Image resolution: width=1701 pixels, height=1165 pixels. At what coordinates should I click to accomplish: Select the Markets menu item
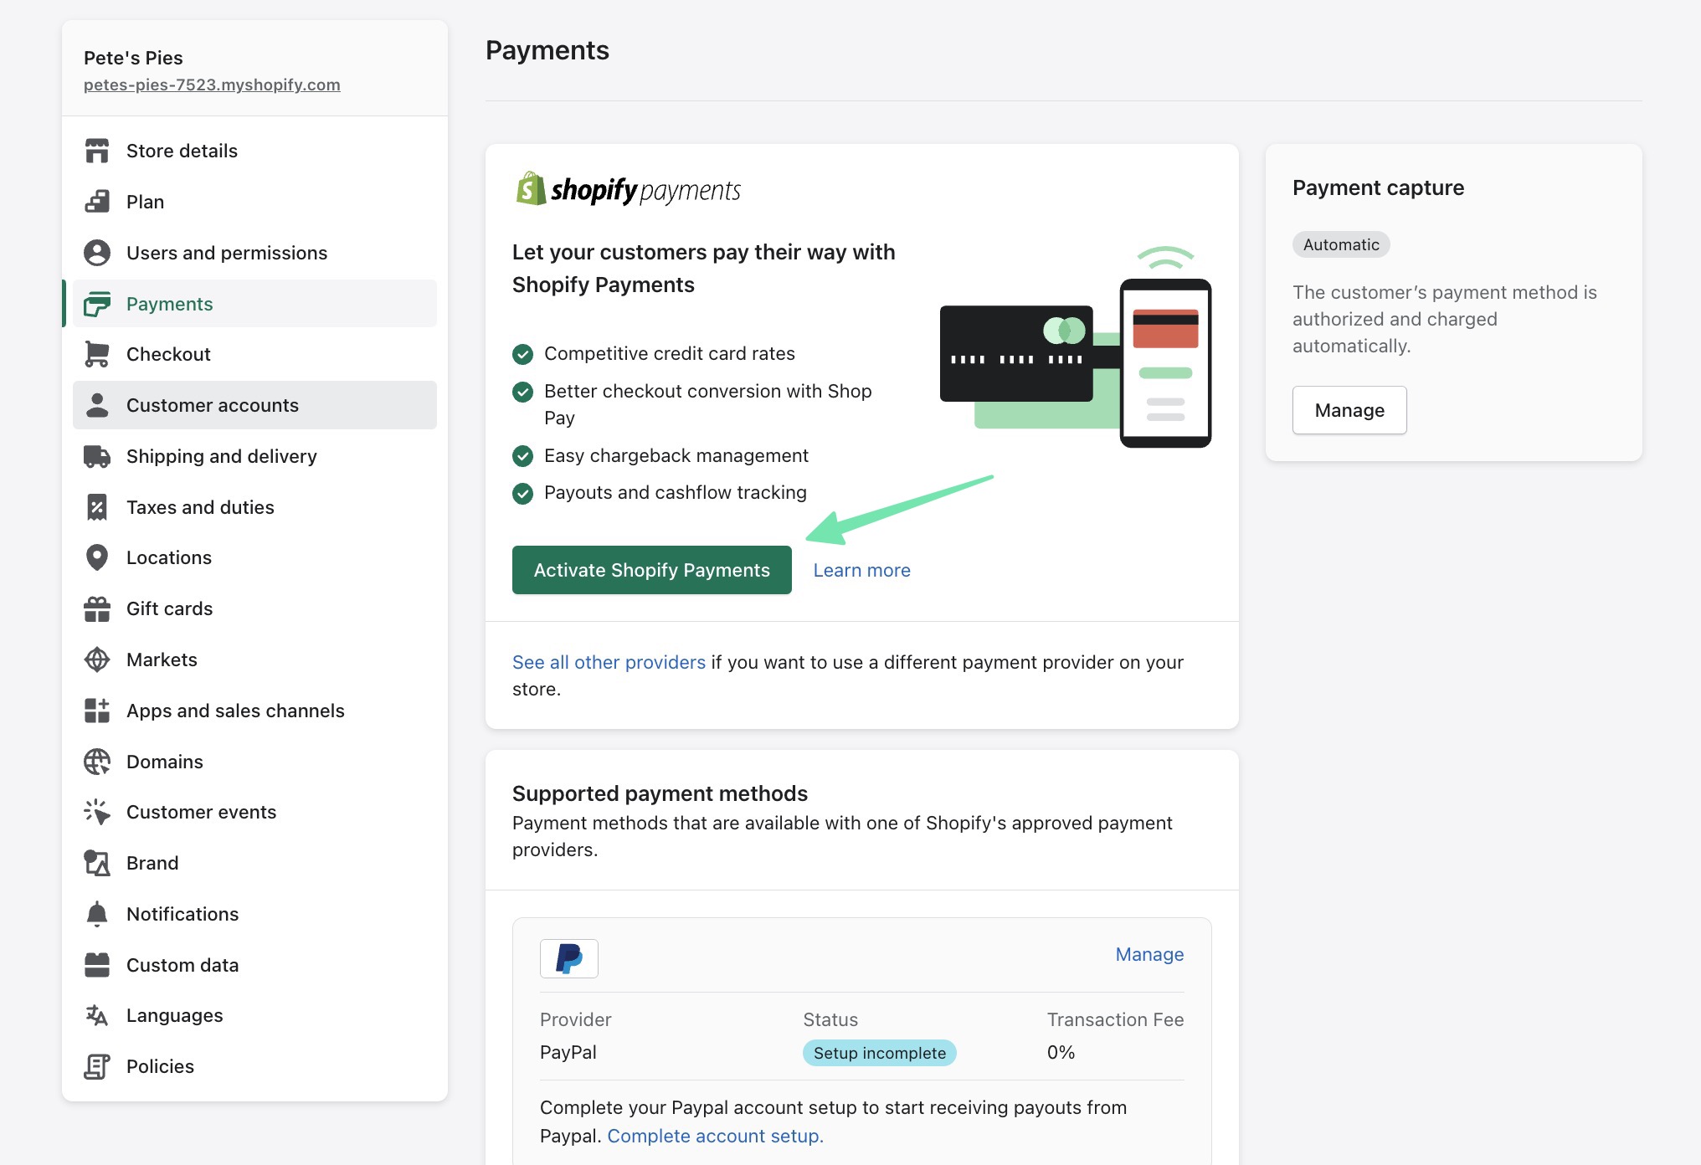pyautogui.click(x=162, y=659)
